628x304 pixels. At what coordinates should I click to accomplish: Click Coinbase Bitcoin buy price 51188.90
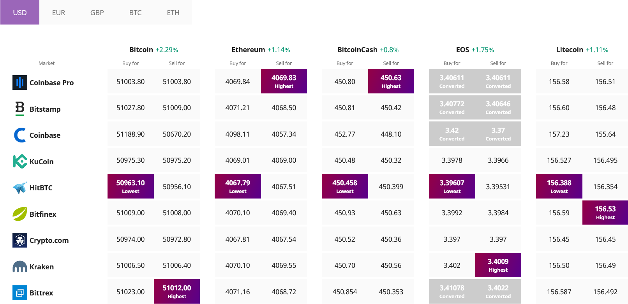point(131,134)
